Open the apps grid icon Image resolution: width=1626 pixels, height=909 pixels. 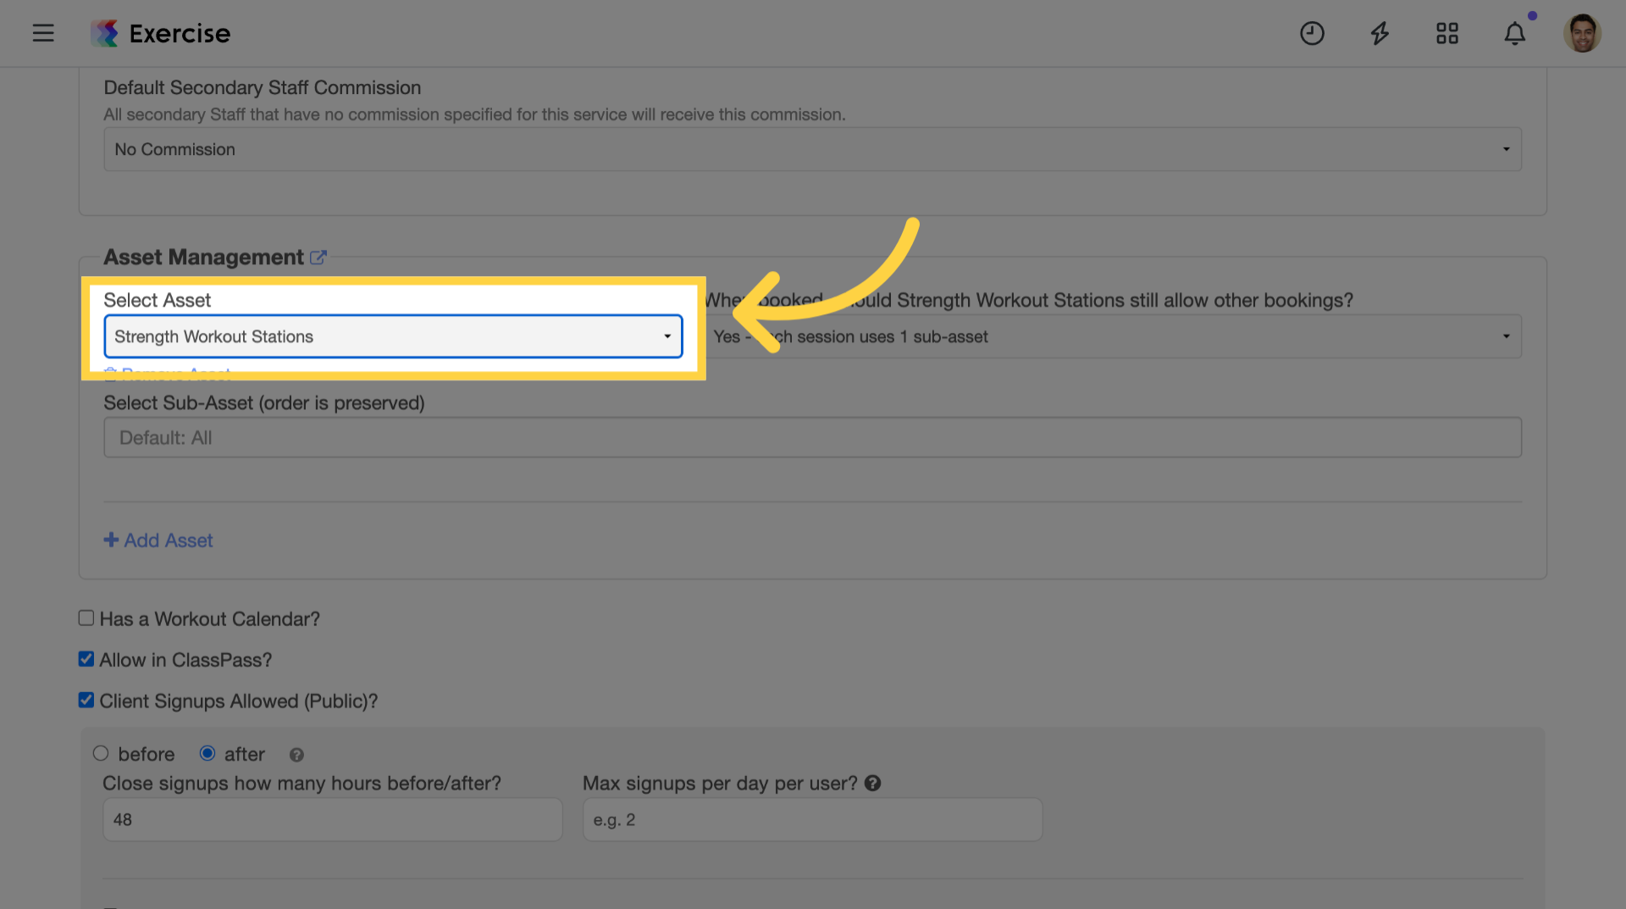click(x=1447, y=33)
